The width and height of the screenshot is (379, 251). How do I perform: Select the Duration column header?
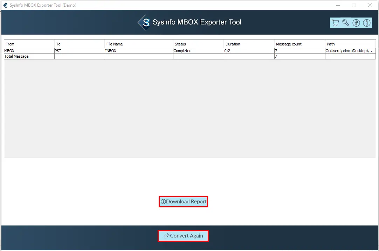(x=249, y=44)
